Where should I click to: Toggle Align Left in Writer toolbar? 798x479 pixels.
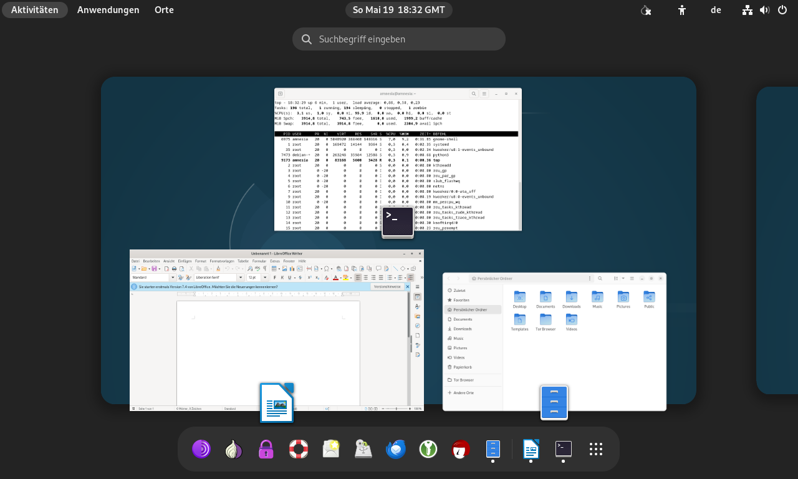click(358, 278)
